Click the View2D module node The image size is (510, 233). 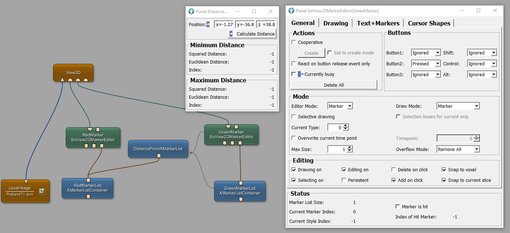pos(73,72)
